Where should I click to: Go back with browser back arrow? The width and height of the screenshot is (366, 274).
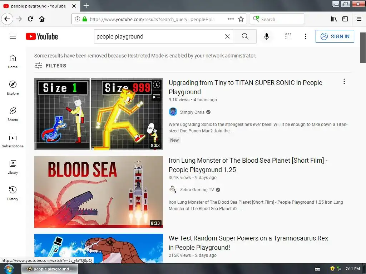[7, 19]
